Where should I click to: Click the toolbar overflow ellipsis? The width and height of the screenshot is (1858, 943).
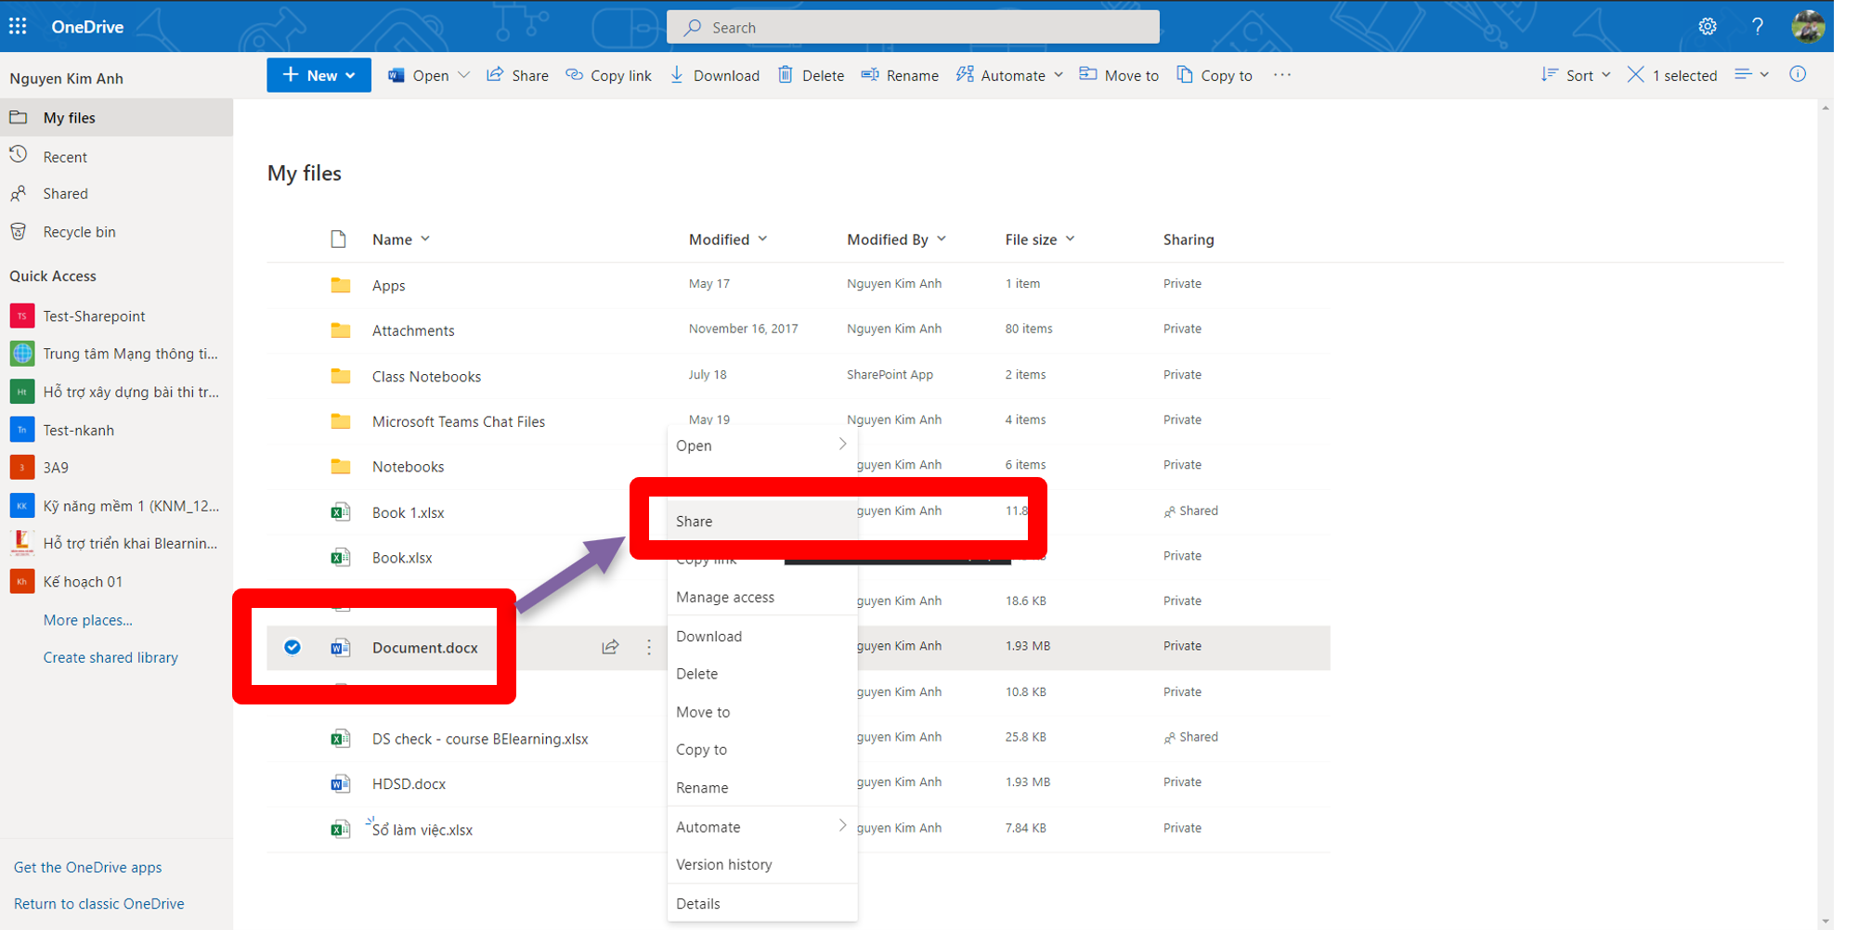tap(1281, 75)
